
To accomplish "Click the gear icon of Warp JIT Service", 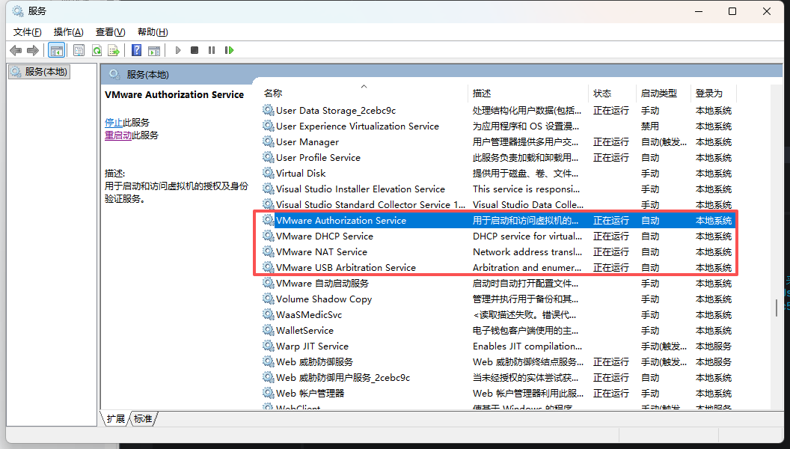I will (269, 346).
